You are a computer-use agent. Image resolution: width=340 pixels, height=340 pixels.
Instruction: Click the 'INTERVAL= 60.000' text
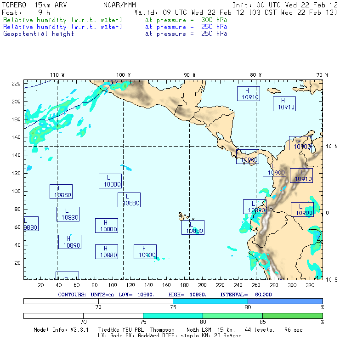(x=246, y=295)
